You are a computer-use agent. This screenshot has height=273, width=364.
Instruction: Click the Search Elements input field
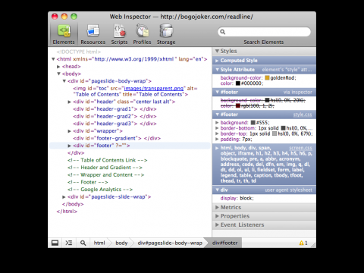264,32
